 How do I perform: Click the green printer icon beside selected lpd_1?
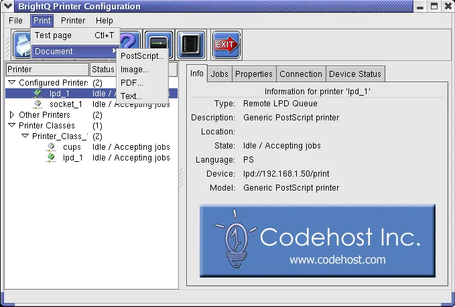pyautogui.click(x=38, y=94)
